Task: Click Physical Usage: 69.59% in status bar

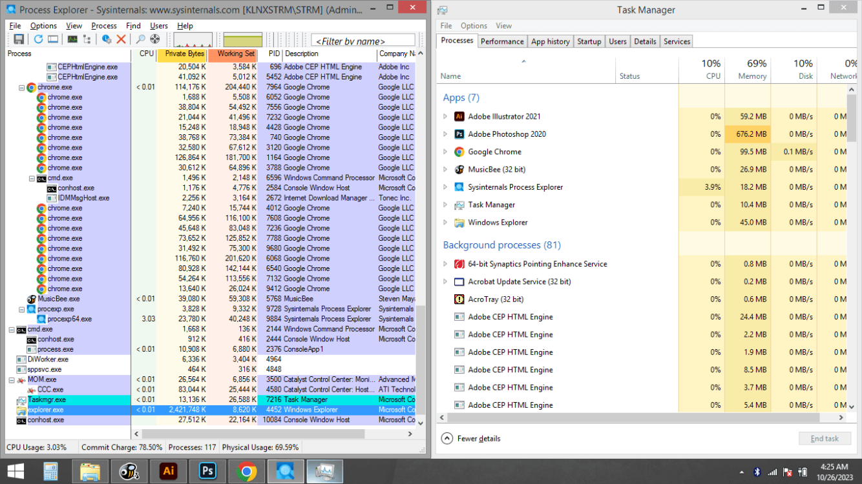Action: click(x=260, y=447)
